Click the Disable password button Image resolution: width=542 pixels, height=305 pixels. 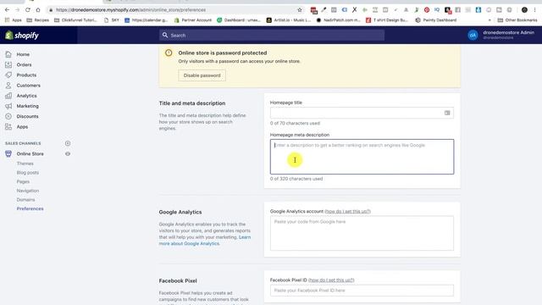click(202, 75)
